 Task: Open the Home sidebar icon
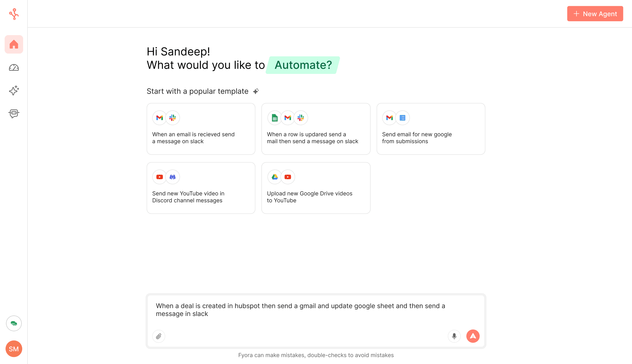(14, 44)
